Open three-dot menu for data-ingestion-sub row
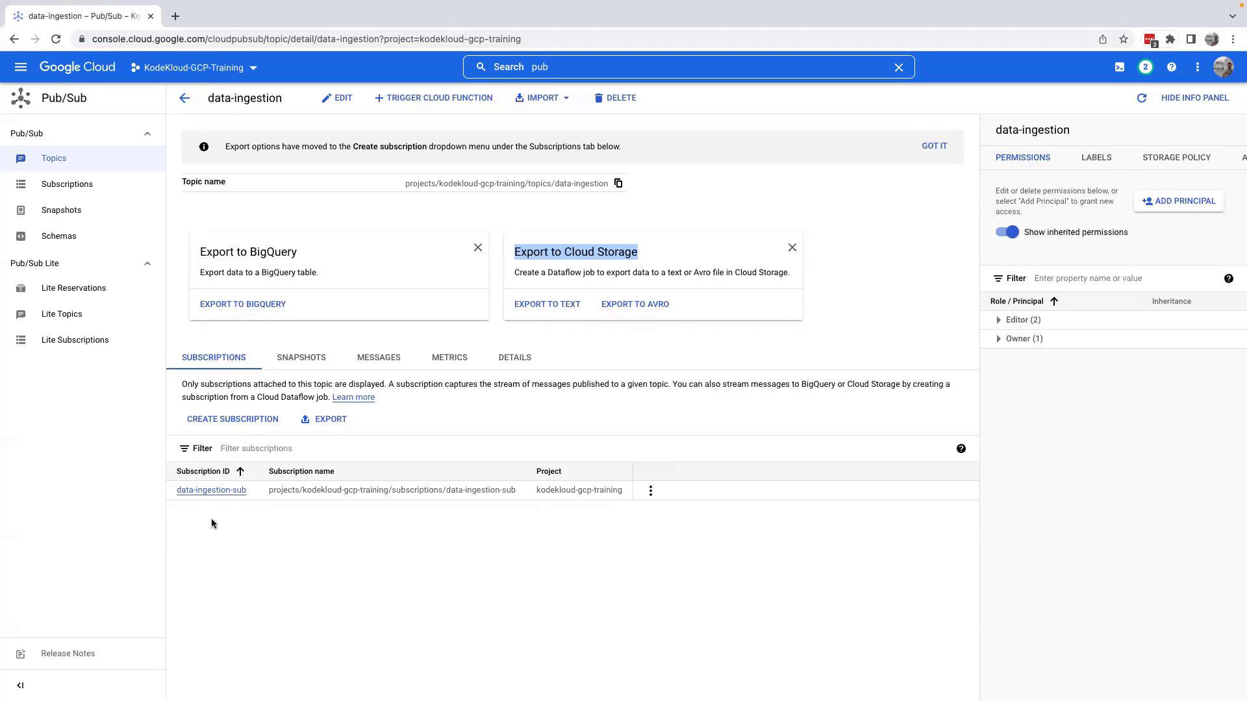The width and height of the screenshot is (1247, 701). tap(650, 491)
